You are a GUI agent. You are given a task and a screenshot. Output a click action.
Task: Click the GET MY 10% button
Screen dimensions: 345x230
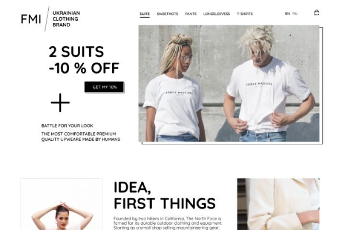[x=104, y=87]
